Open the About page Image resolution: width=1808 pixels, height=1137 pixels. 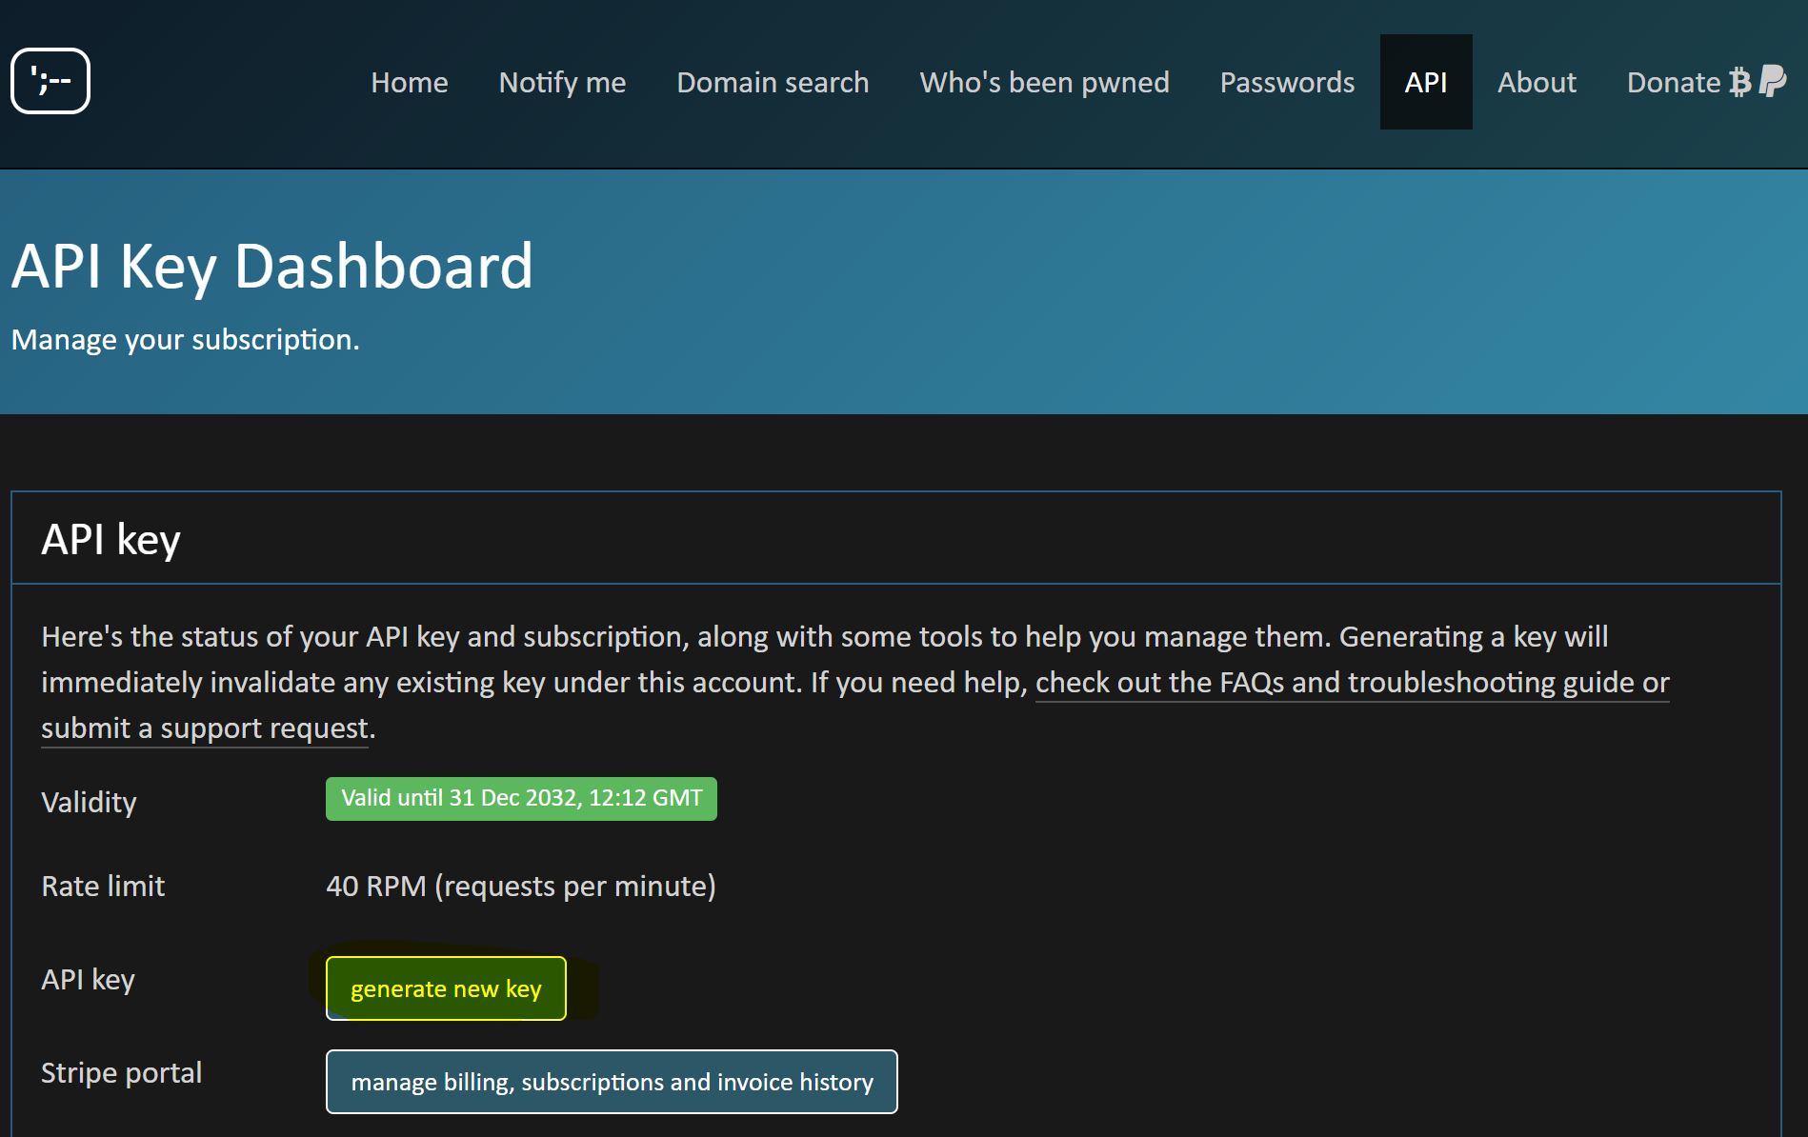coord(1537,82)
